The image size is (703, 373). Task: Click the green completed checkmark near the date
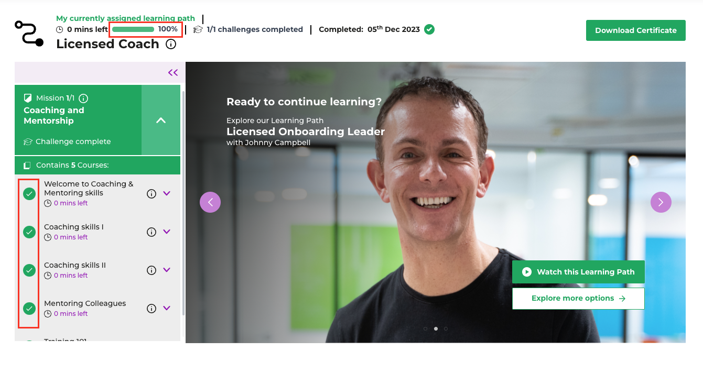[x=429, y=29]
